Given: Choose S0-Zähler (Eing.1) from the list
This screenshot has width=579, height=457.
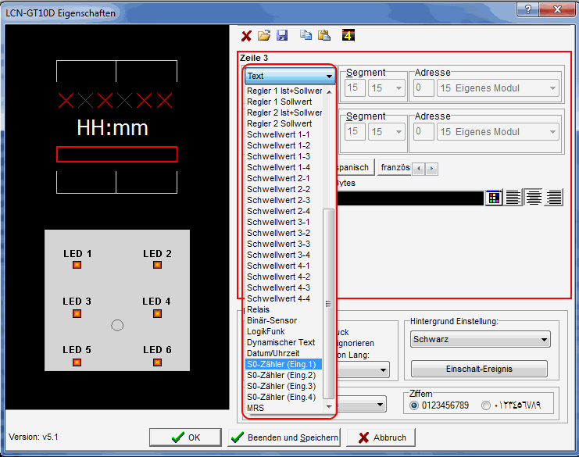Looking at the screenshot, I should pyautogui.click(x=282, y=364).
